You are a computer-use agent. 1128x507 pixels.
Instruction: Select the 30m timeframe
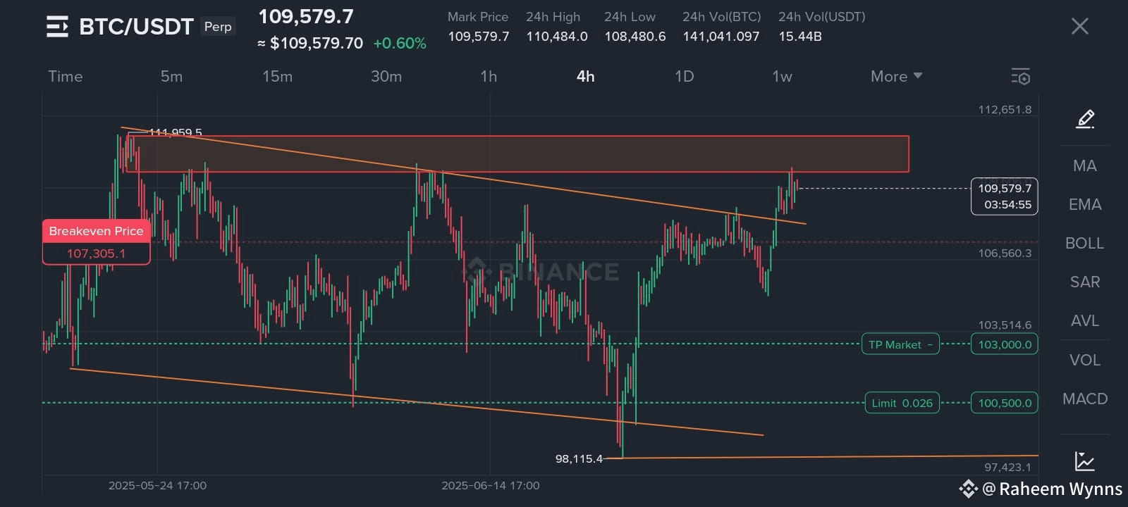386,76
